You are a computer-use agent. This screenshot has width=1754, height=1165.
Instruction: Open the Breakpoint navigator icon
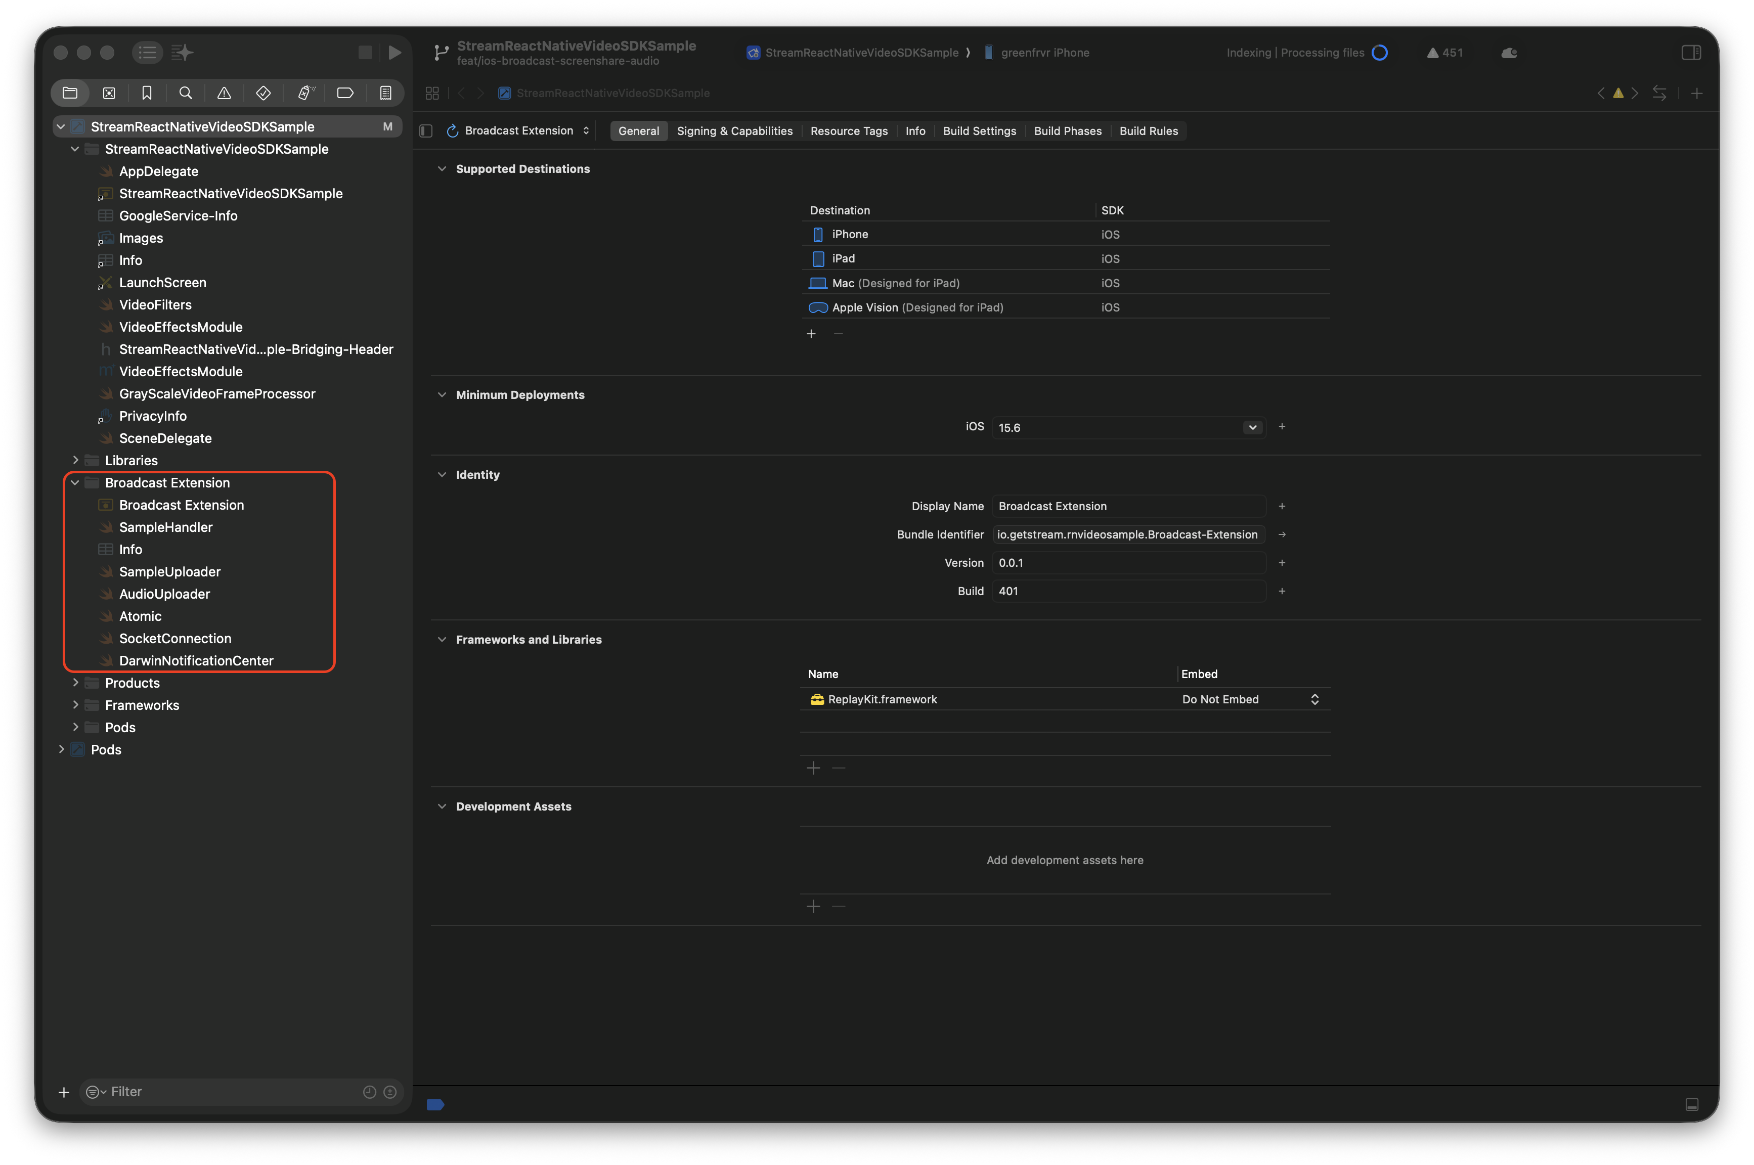345,93
